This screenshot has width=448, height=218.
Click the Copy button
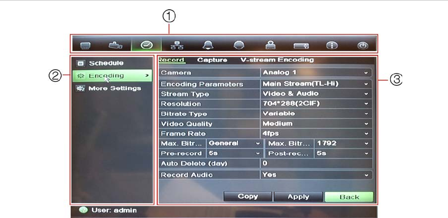(x=247, y=196)
